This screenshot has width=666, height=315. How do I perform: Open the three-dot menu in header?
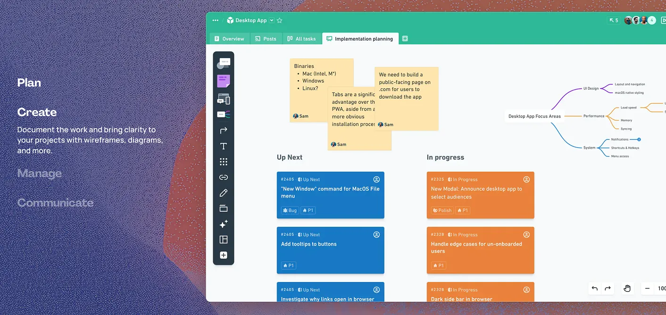pyautogui.click(x=216, y=20)
